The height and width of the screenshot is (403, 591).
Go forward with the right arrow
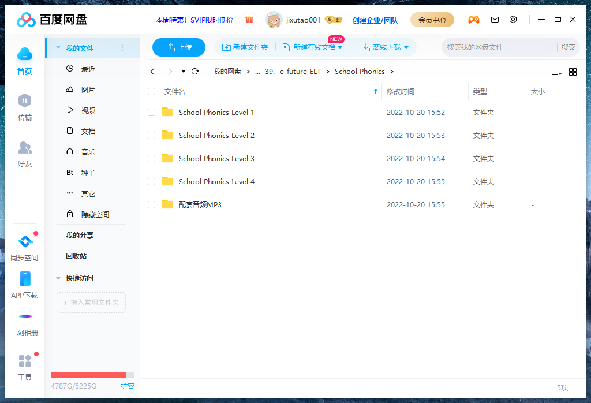click(170, 72)
